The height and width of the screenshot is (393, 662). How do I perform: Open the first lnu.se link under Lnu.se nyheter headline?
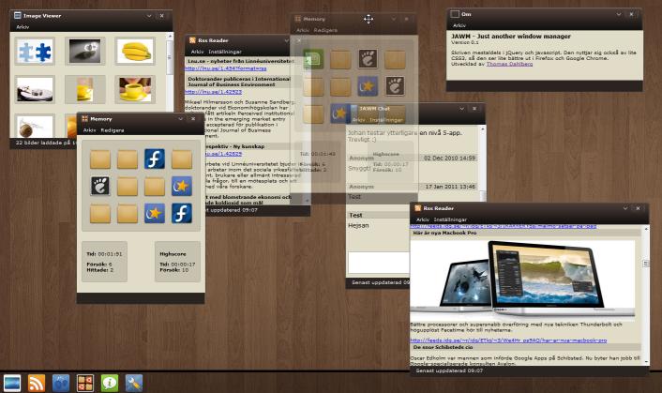(x=226, y=68)
